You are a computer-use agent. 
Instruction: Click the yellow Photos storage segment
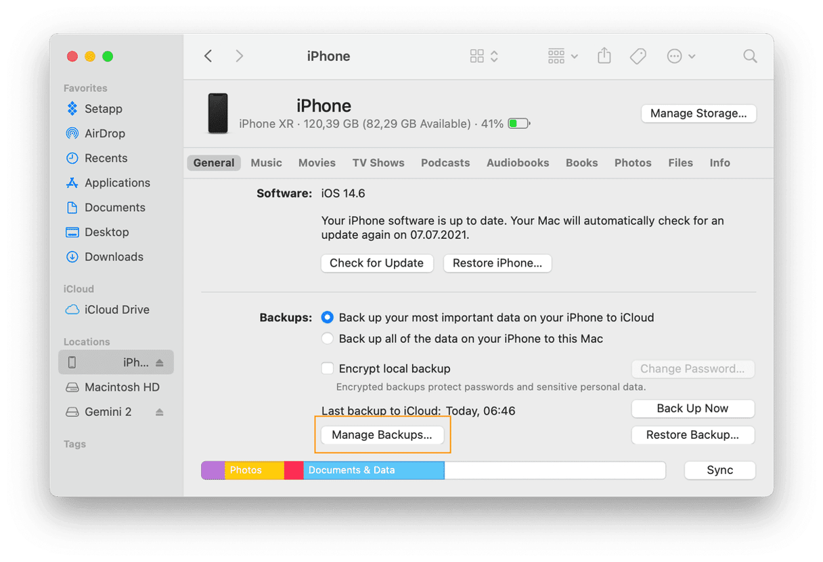click(254, 470)
